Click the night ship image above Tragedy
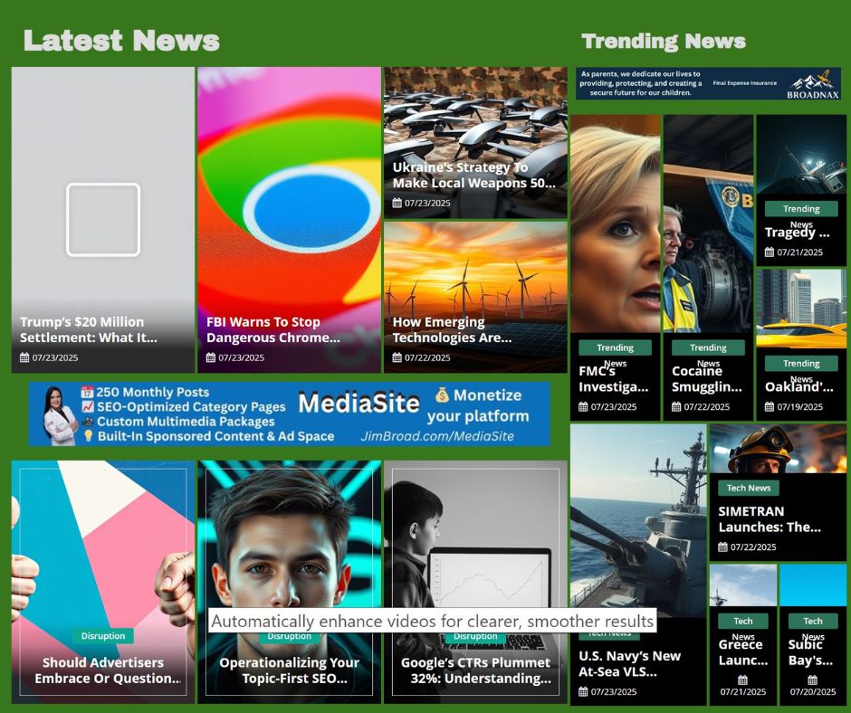Screen dimensions: 851x713 801,155
